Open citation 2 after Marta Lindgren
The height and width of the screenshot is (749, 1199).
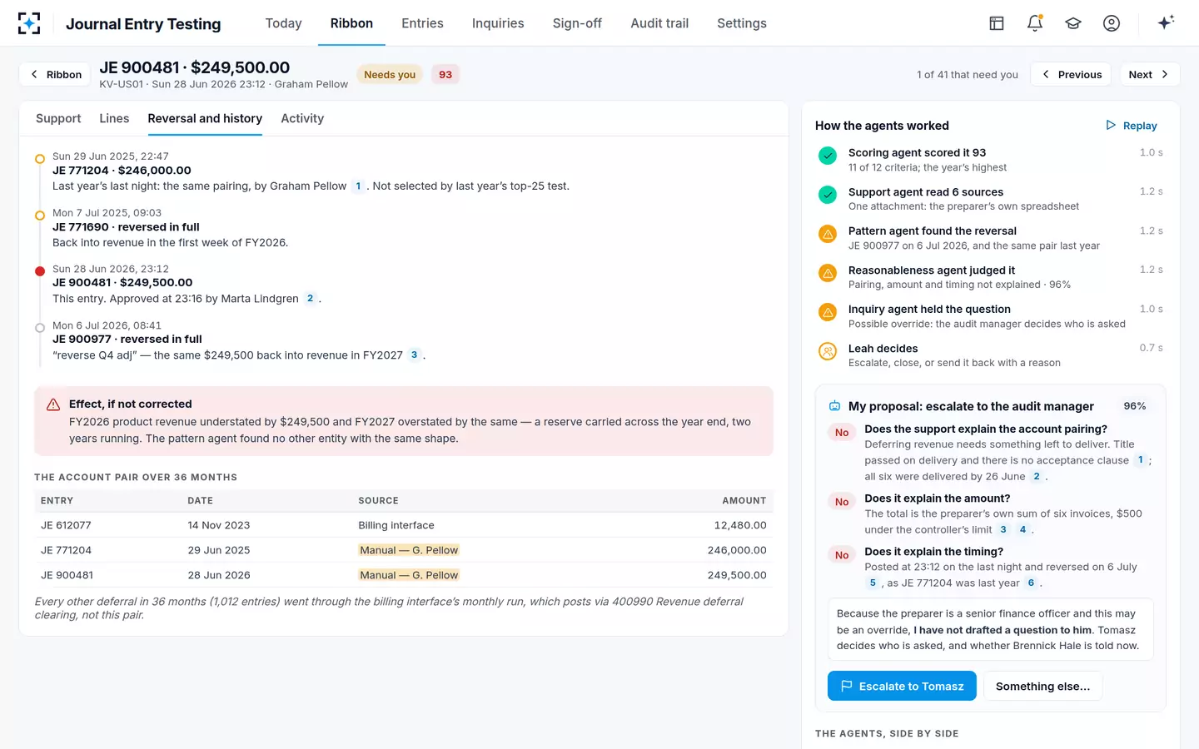click(x=310, y=299)
